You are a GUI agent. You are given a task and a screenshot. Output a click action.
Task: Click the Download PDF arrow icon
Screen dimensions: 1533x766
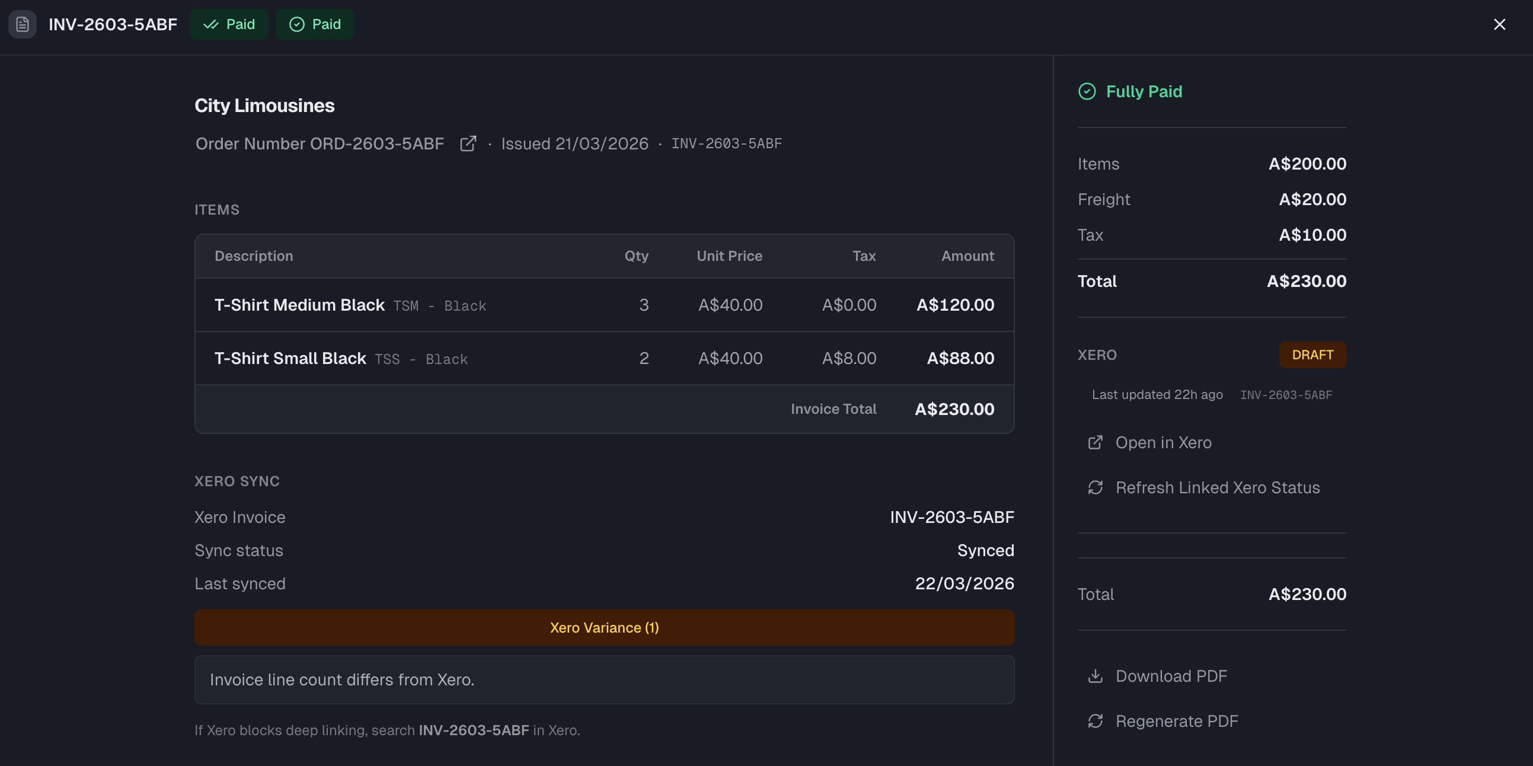[x=1095, y=676]
